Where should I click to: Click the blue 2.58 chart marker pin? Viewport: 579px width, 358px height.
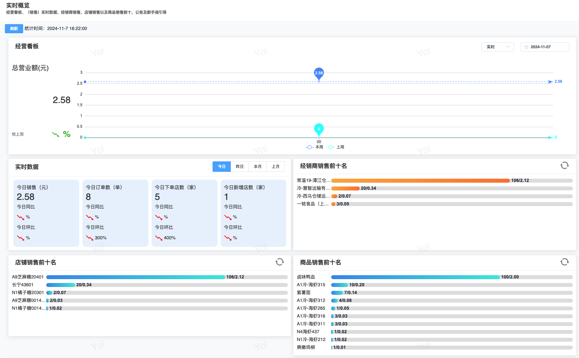(x=319, y=73)
